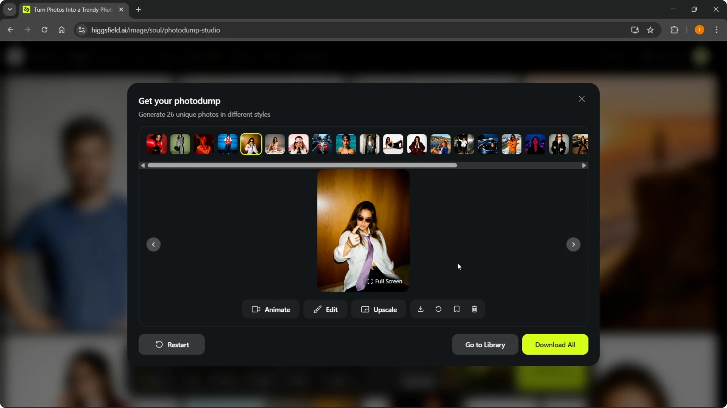
Task: Click the Download All button
Action: [555, 344]
